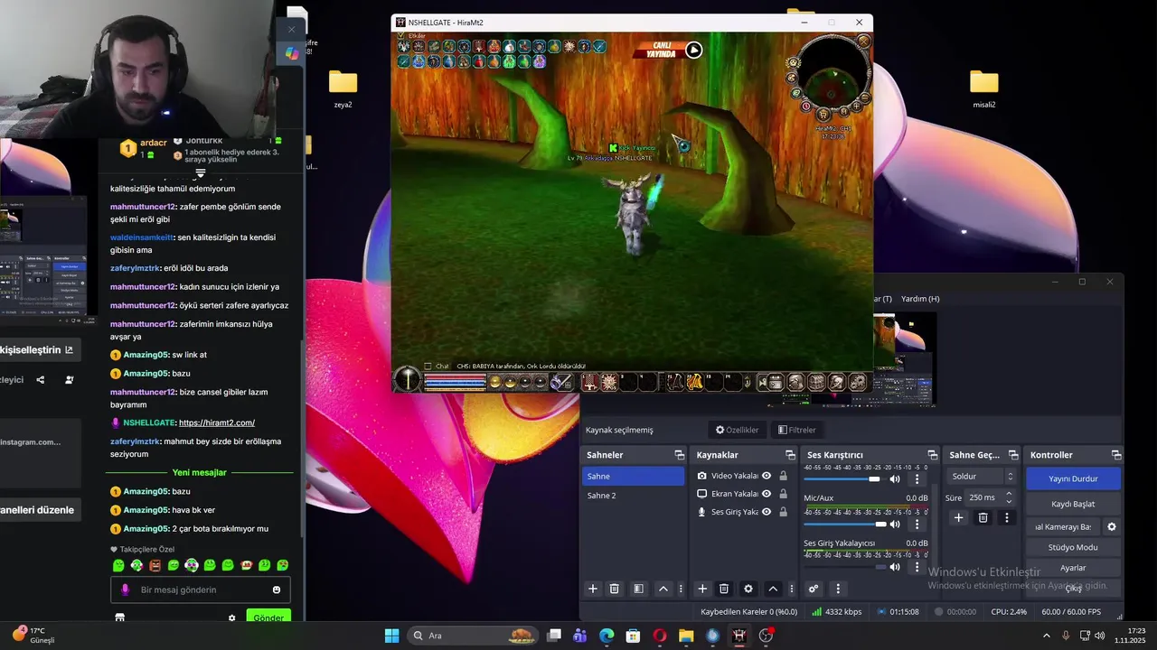Open Ses Giriş Yakalayıcısı three-dot options menu
The width and height of the screenshot is (1157, 650).
click(x=917, y=567)
